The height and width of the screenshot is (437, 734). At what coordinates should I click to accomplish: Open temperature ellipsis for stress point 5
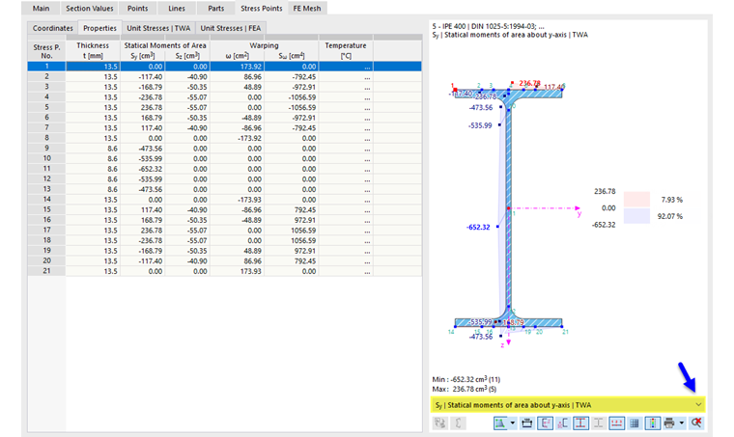point(367,107)
